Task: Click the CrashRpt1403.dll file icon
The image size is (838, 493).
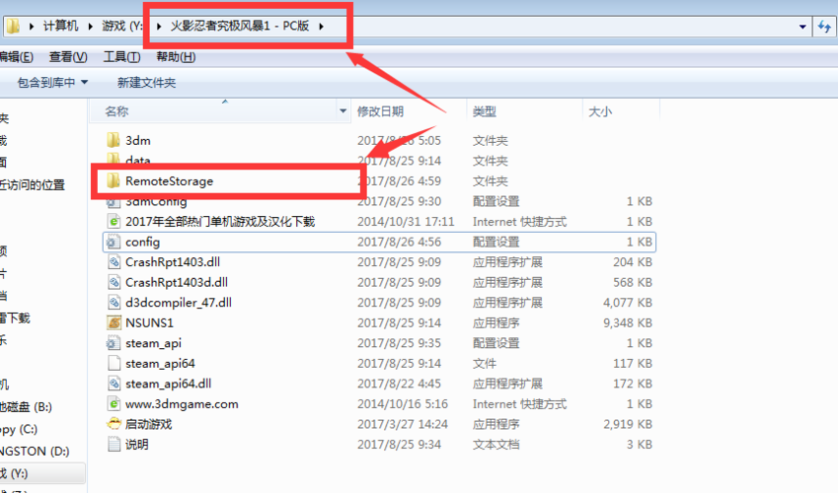Action: [x=114, y=262]
